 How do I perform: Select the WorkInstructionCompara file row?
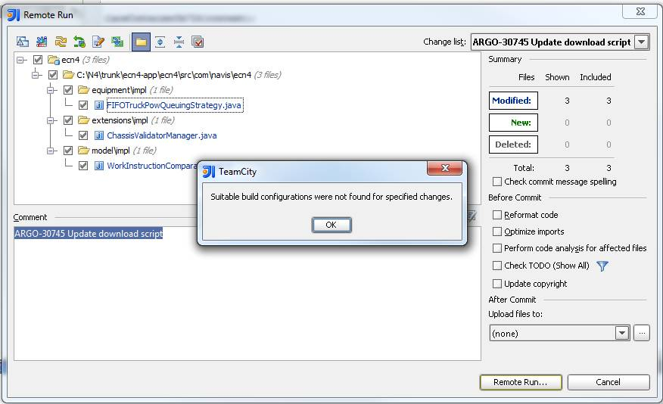point(152,166)
